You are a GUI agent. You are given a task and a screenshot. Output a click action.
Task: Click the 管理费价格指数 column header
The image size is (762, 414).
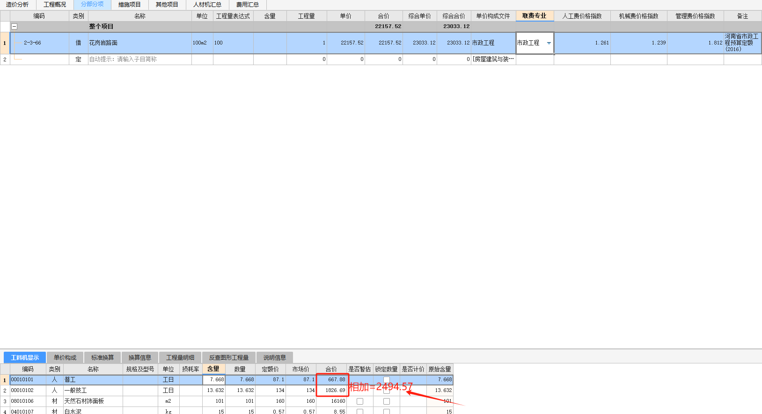pyautogui.click(x=696, y=16)
